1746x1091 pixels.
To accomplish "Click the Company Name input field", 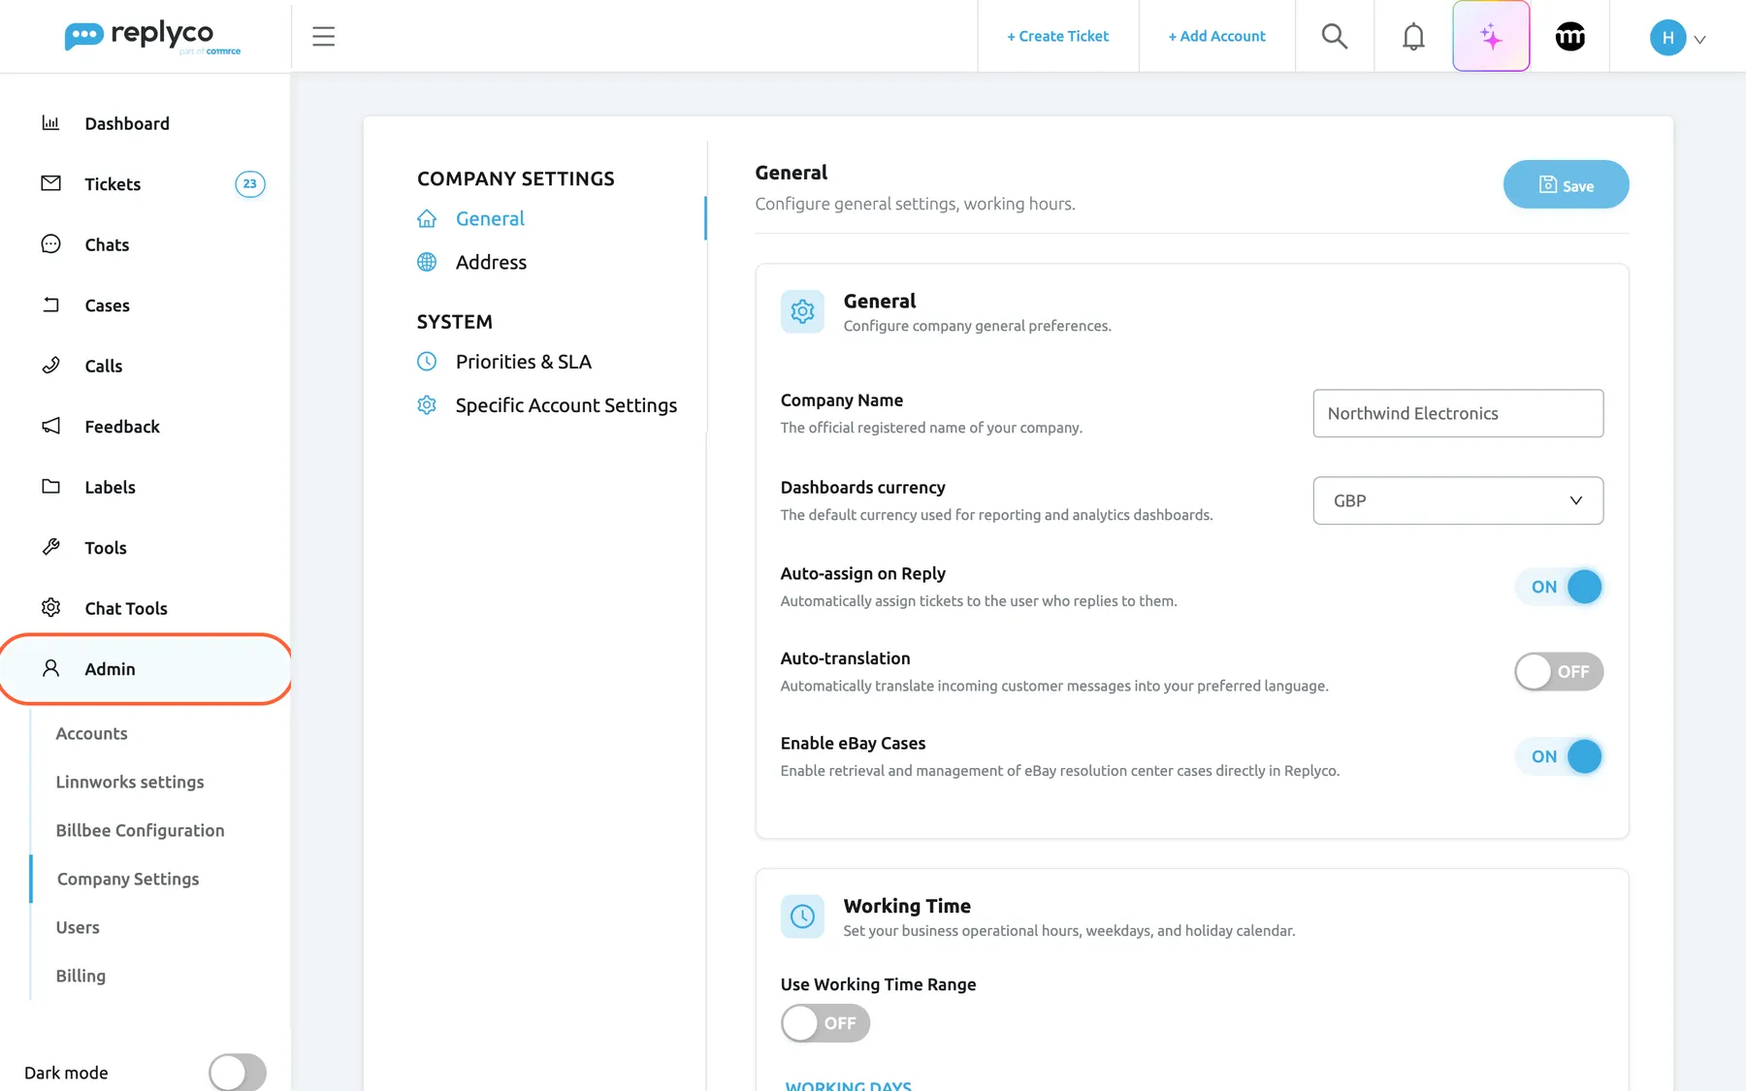I will [x=1458, y=413].
